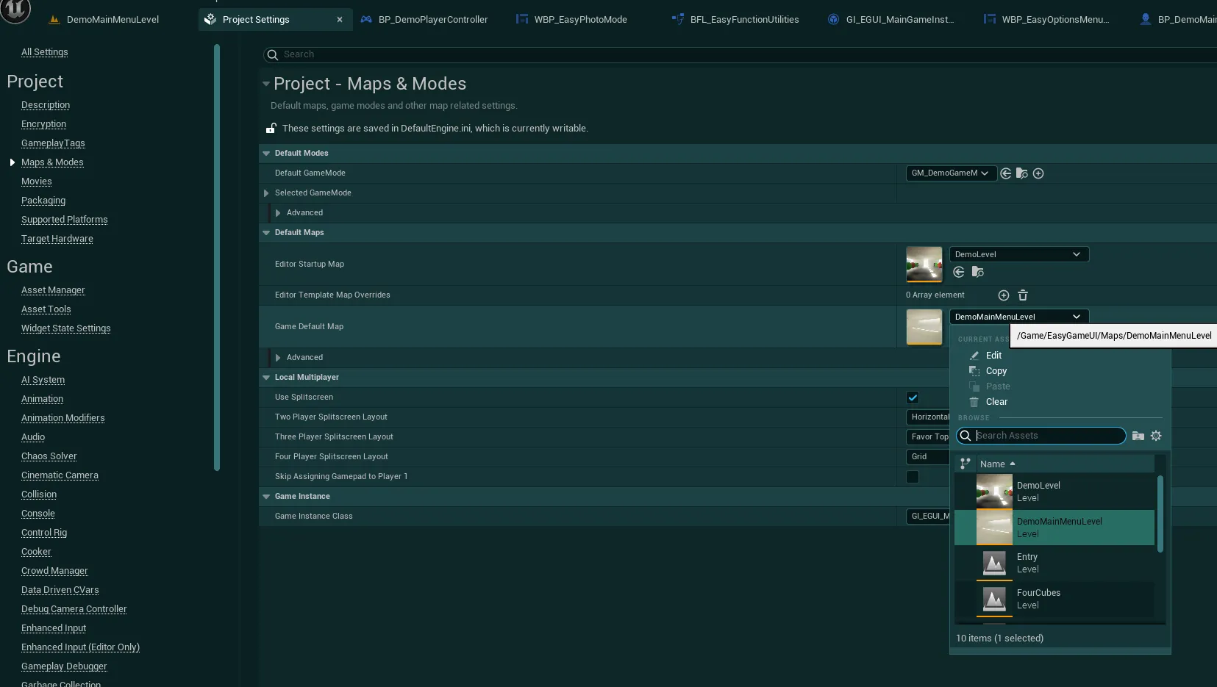This screenshot has width=1217, height=687.
Task: Select the Entry level in asset list
Action: point(1054,563)
